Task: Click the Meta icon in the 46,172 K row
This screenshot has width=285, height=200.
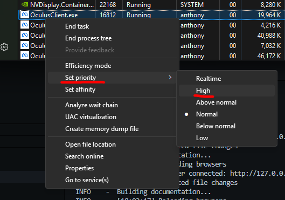Action: [25, 56]
